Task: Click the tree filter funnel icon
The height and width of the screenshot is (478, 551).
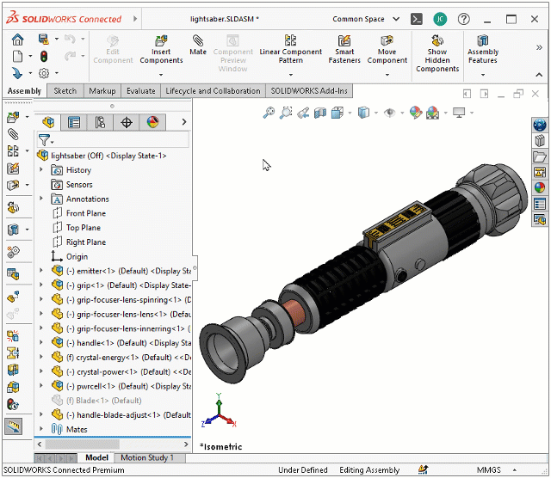Action: (x=44, y=140)
